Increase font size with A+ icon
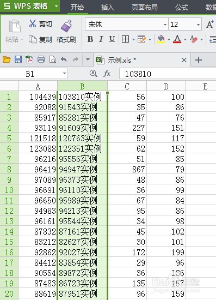The height and width of the screenshot is (300, 216). tap(210, 25)
